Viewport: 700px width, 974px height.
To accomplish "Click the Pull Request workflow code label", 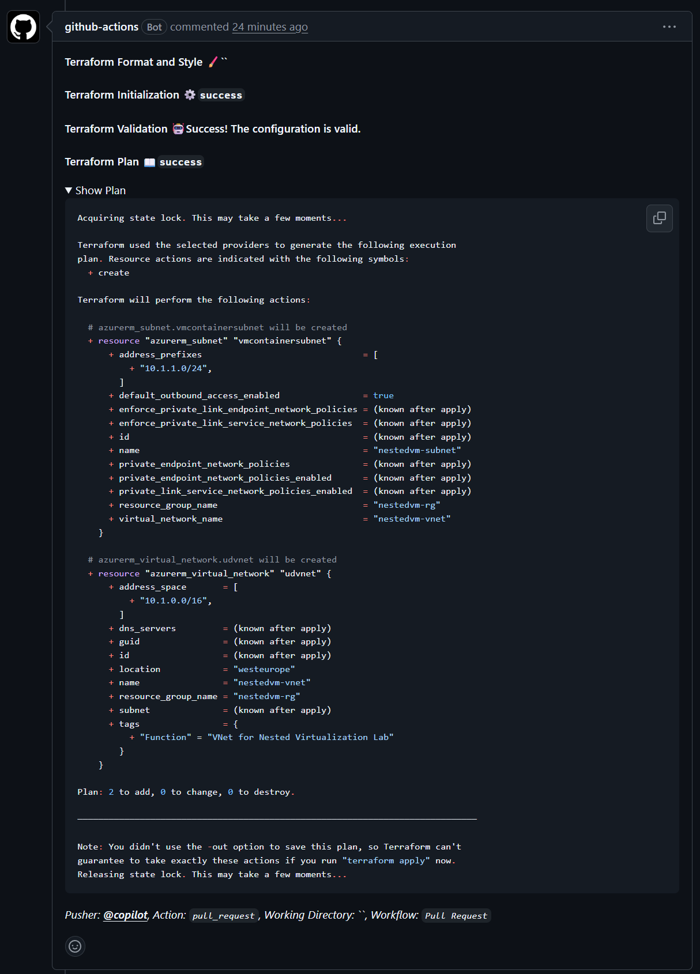I will 456,916.
